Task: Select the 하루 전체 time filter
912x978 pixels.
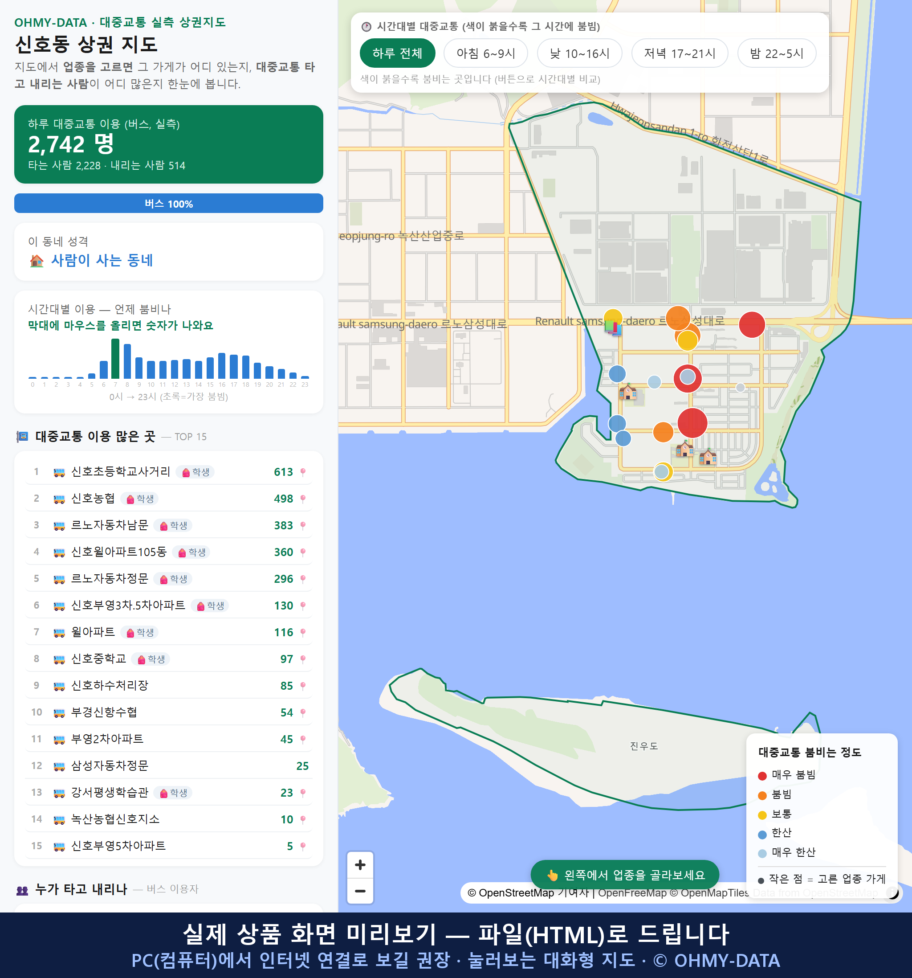Action: coord(397,53)
